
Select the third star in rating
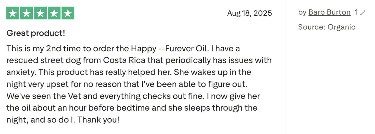coord(40,13)
